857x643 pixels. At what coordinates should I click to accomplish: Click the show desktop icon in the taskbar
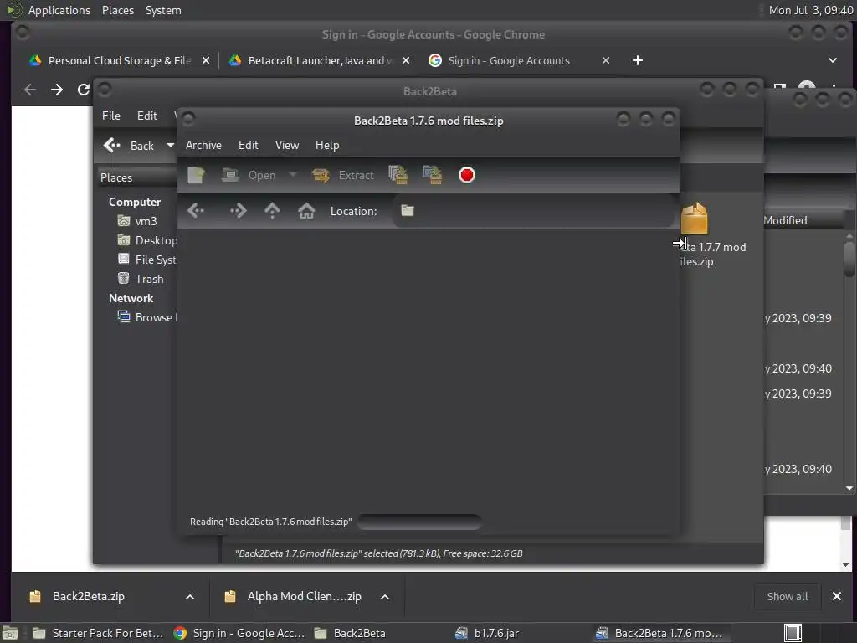coord(10,634)
